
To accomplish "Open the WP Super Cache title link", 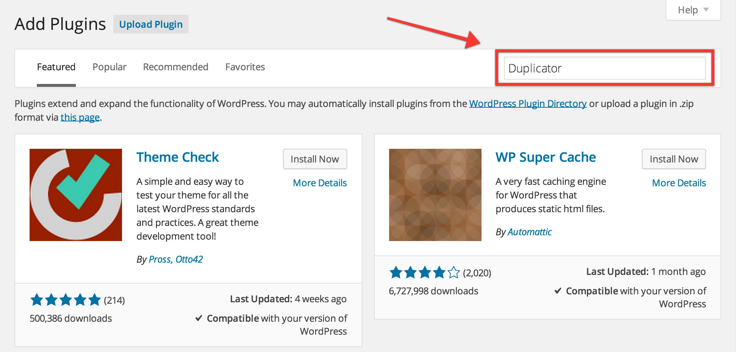I will coord(545,157).
